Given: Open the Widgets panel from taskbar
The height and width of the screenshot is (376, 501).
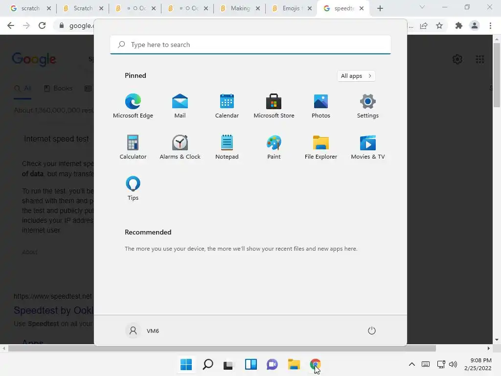Looking at the screenshot, I should pos(251,364).
